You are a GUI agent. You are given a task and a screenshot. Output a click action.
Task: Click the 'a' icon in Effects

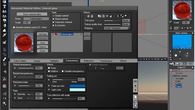tap(92, 16)
